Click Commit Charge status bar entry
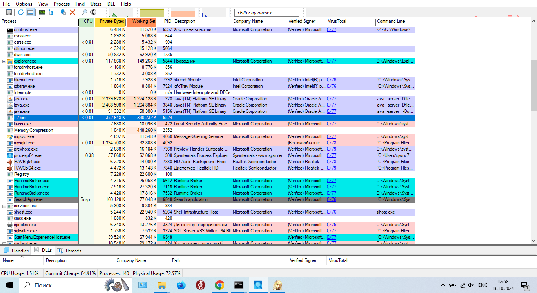The height and width of the screenshot is (293, 537). click(70, 273)
